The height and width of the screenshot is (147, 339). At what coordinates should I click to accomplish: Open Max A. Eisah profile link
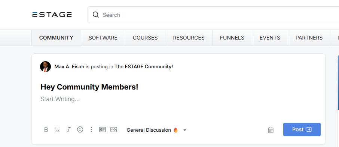pos(69,67)
